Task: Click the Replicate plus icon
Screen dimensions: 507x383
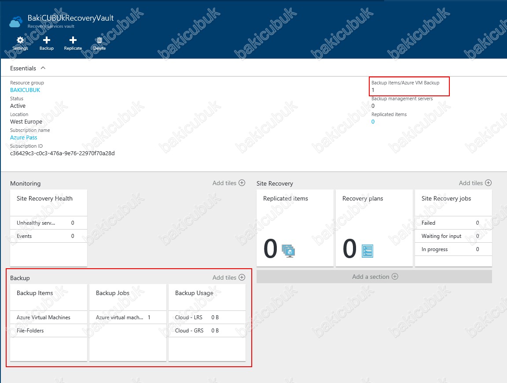Action: pyautogui.click(x=73, y=40)
